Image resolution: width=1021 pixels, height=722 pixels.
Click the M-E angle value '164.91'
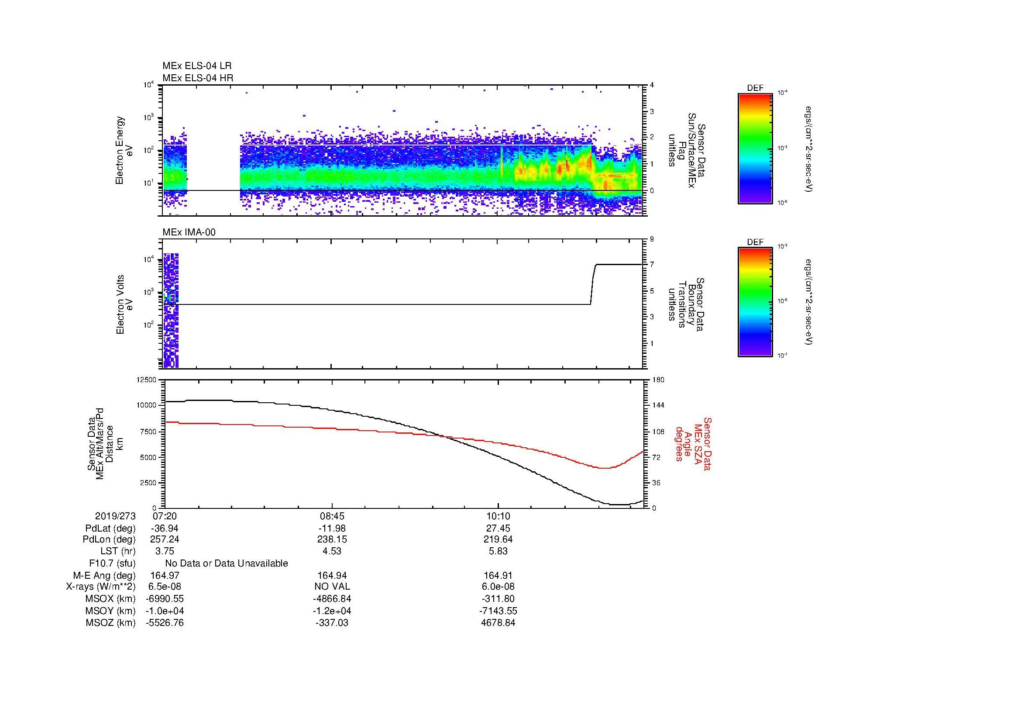coord(498,576)
